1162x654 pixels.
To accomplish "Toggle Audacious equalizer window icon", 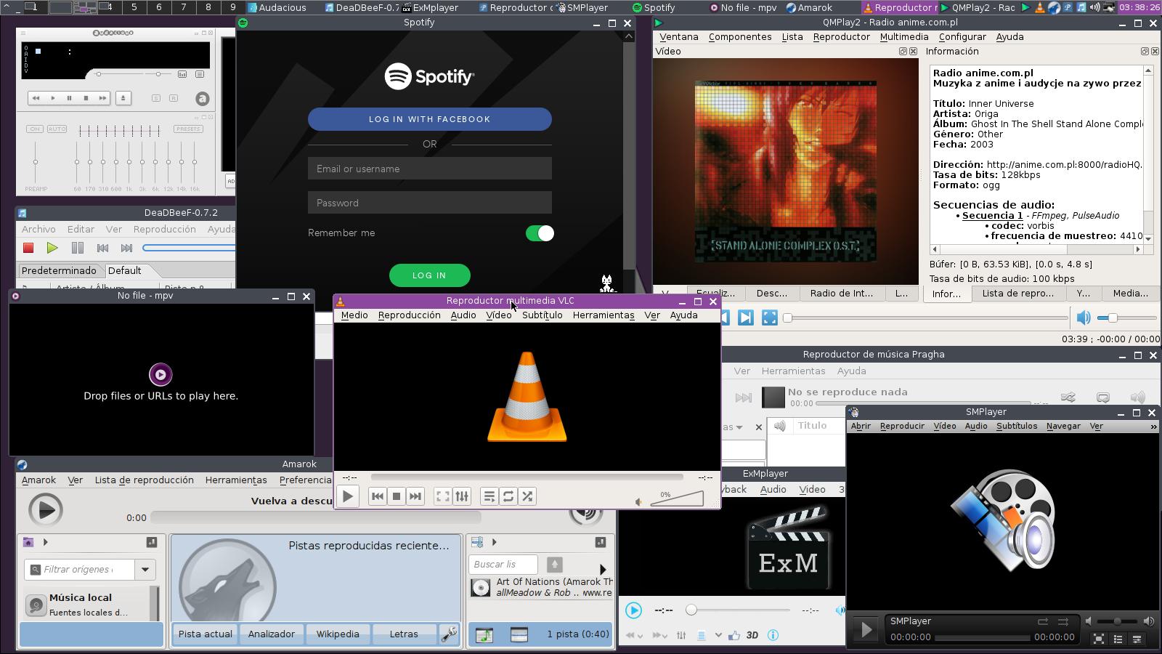I will [x=182, y=74].
